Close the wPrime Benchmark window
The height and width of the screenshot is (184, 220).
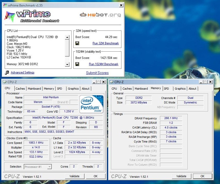click(121, 5)
